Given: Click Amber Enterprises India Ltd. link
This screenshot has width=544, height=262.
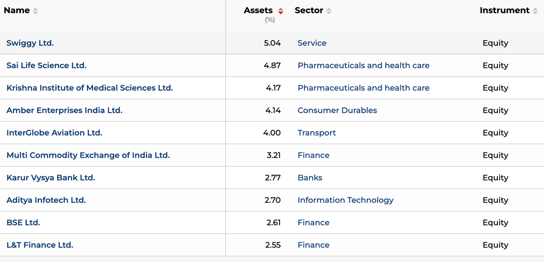Looking at the screenshot, I should [x=64, y=111].
